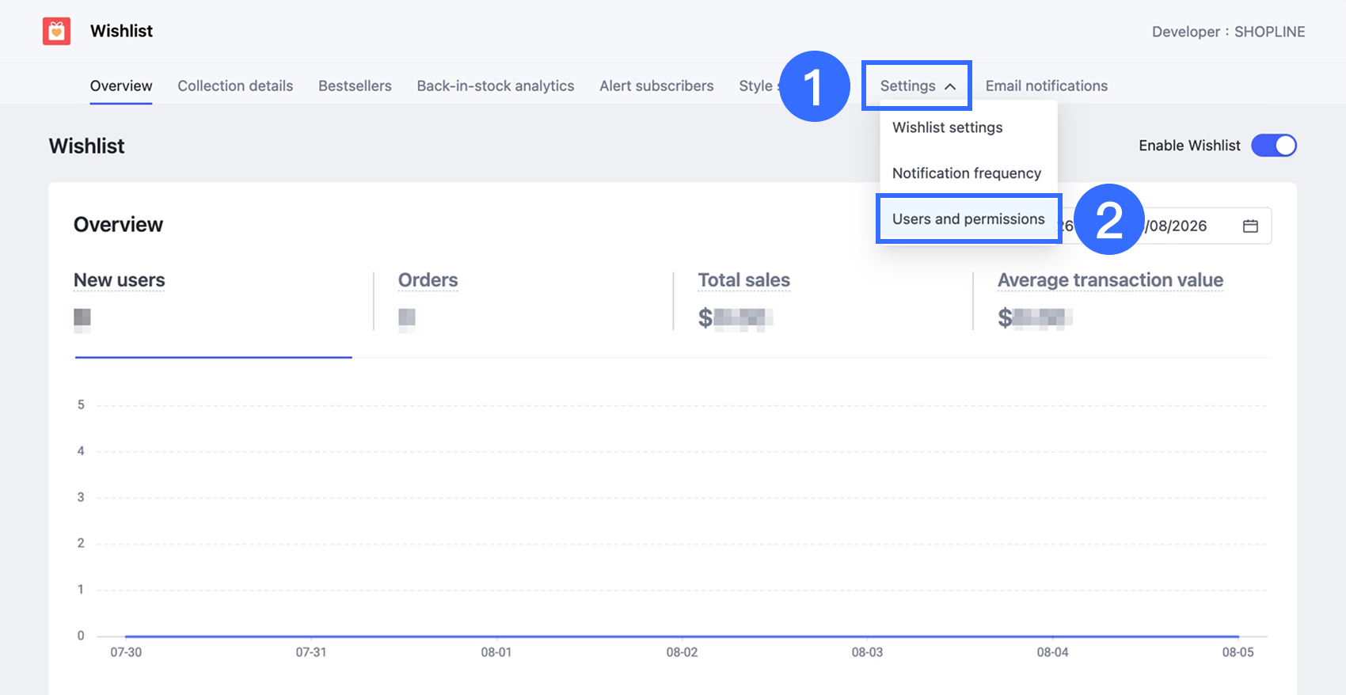The width and height of the screenshot is (1346, 695).
Task: View the Alert subscribers tab
Action: (656, 85)
